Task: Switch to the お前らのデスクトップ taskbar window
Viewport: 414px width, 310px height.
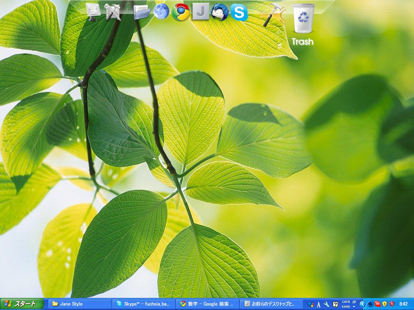Action: [271, 304]
